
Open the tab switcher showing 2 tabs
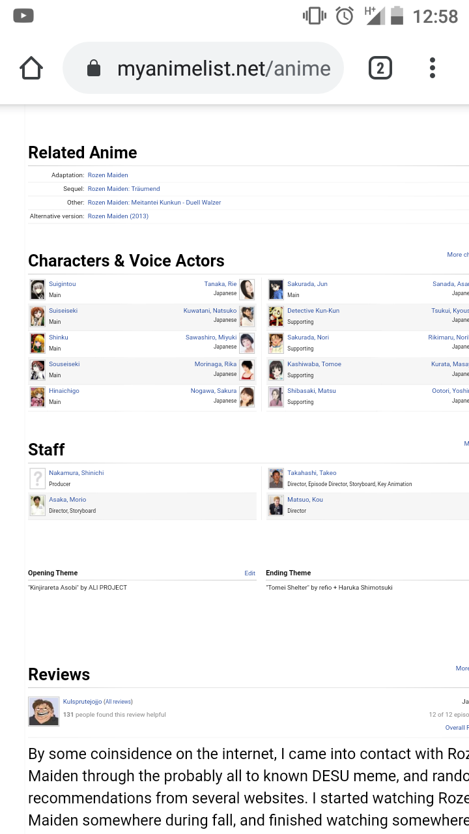pyautogui.click(x=380, y=68)
